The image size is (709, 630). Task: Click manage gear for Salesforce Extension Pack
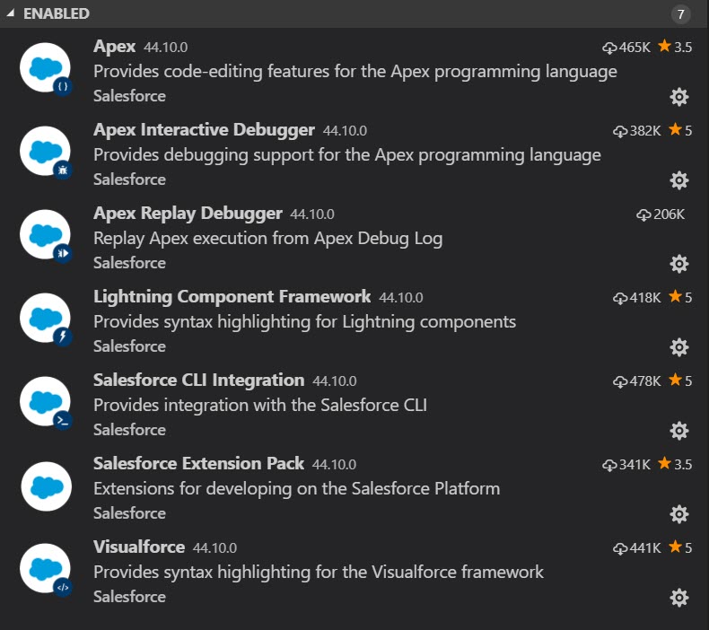click(x=679, y=514)
